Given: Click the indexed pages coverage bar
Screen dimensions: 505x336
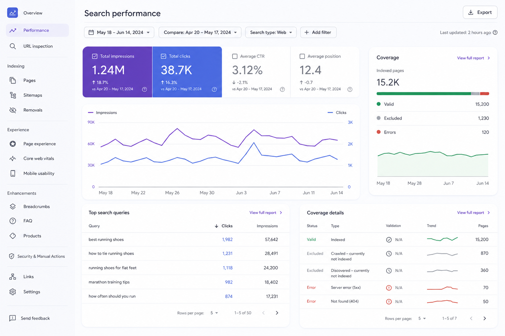Looking at the screenshot, I should [433, 94].
